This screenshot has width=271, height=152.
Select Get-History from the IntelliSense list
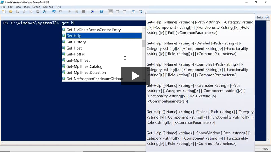tap(76, 42)
